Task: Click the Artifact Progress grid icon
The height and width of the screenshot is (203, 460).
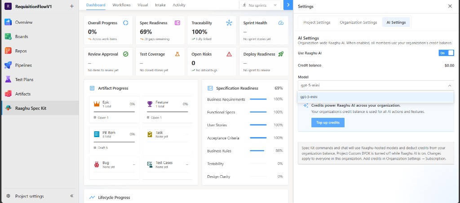Action: coord(92,88)
